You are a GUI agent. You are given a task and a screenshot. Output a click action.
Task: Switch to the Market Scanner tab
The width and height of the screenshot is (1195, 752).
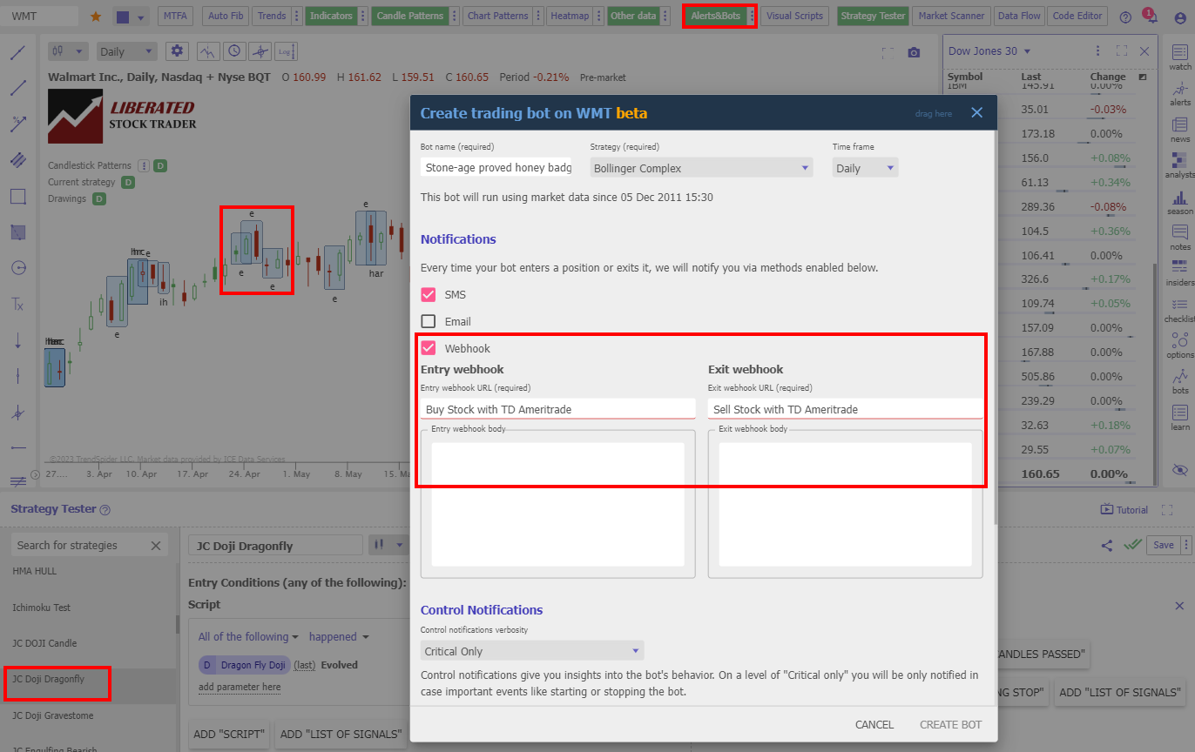(x=950, y=15)
